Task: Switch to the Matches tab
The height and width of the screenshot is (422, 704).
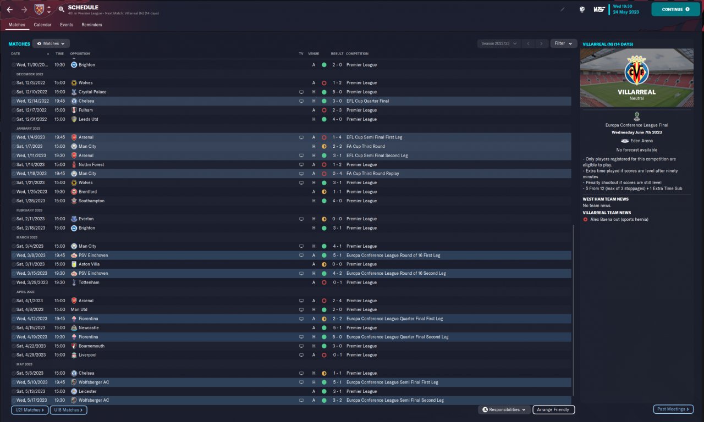Action: pyautogui.click(x=16, y=25)
